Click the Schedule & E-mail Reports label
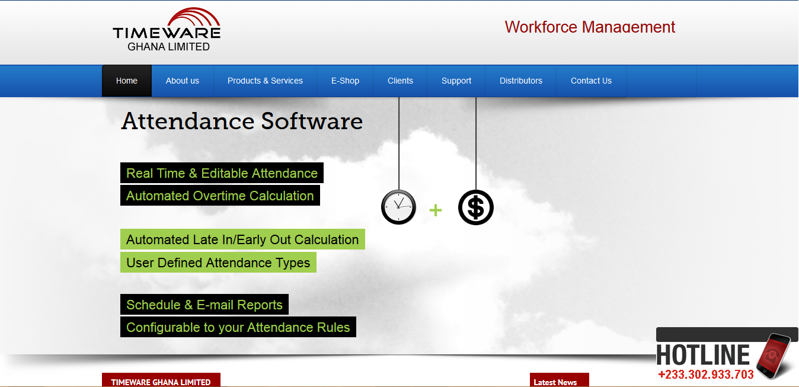The image size is (799, 387). 204,305
